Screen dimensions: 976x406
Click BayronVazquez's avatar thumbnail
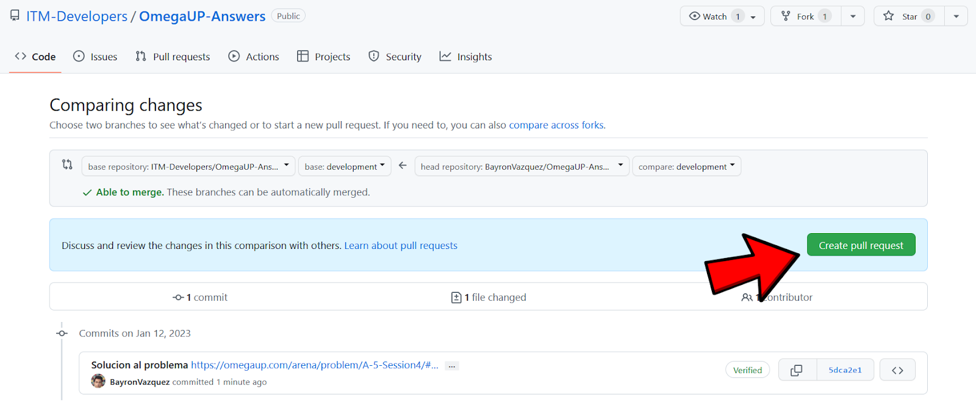(x=98, y=381)
